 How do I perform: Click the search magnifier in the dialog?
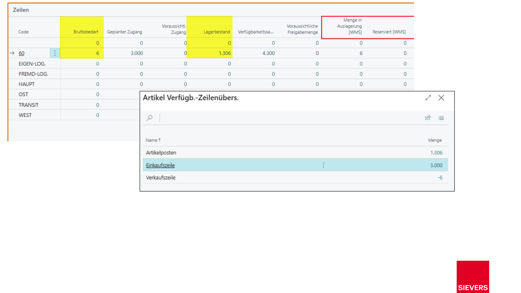click(150, 118)
